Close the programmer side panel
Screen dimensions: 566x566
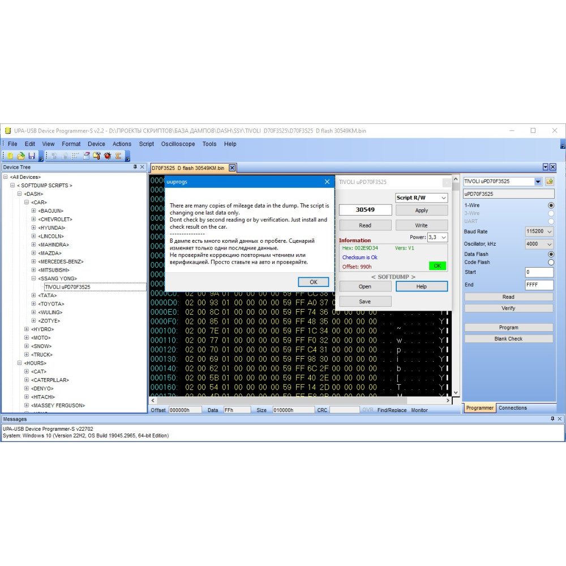(552, 167)
